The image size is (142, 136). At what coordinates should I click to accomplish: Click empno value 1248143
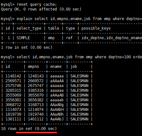coord(36,76)
